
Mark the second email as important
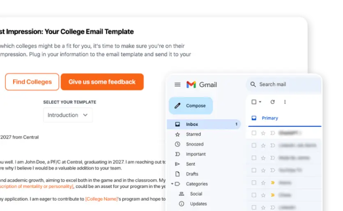pos(273,146)
